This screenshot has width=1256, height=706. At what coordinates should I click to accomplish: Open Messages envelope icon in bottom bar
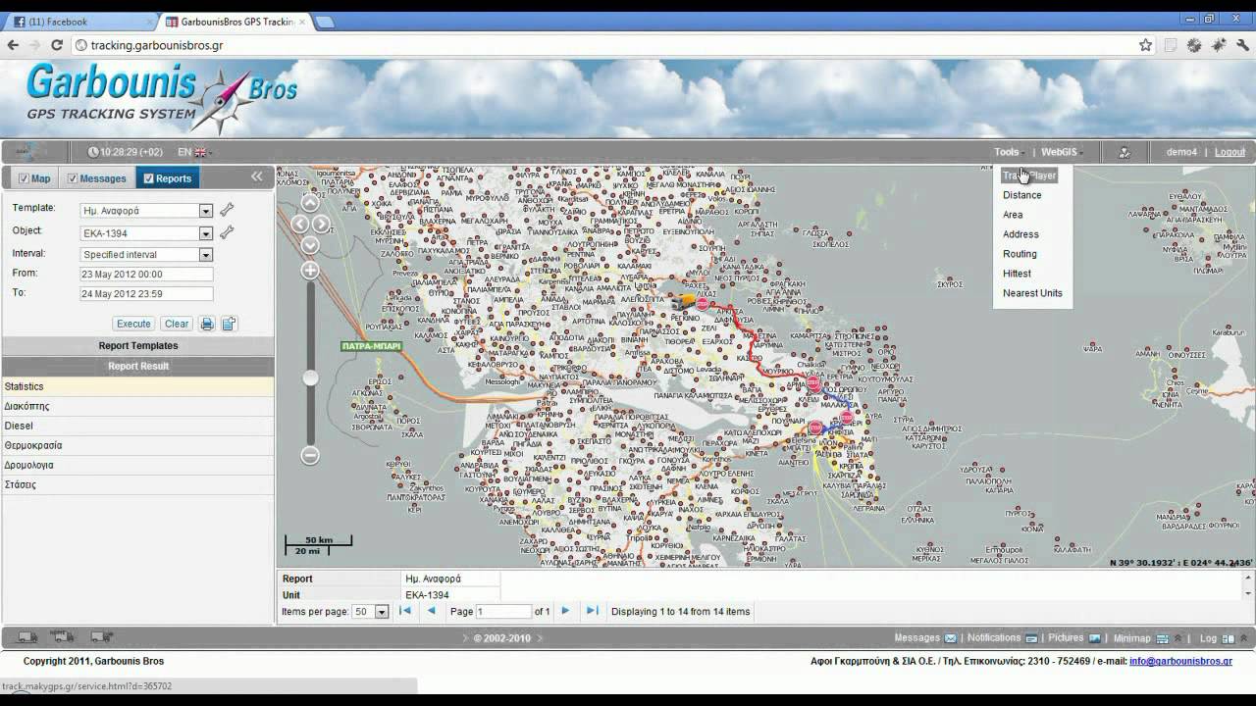[950, 638]
